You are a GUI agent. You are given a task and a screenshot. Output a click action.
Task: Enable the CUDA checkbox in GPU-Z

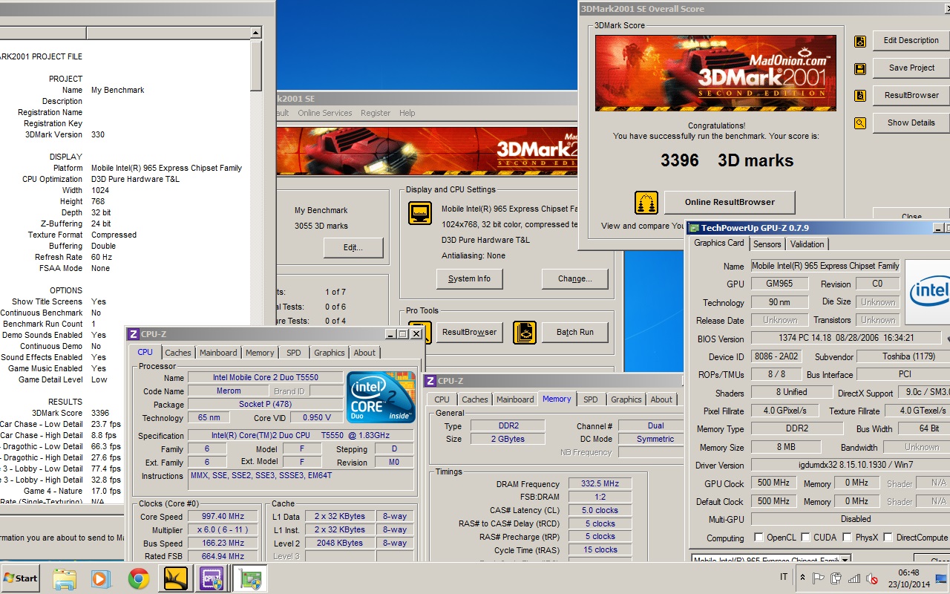pyautogui.click(x=805, y=538)
